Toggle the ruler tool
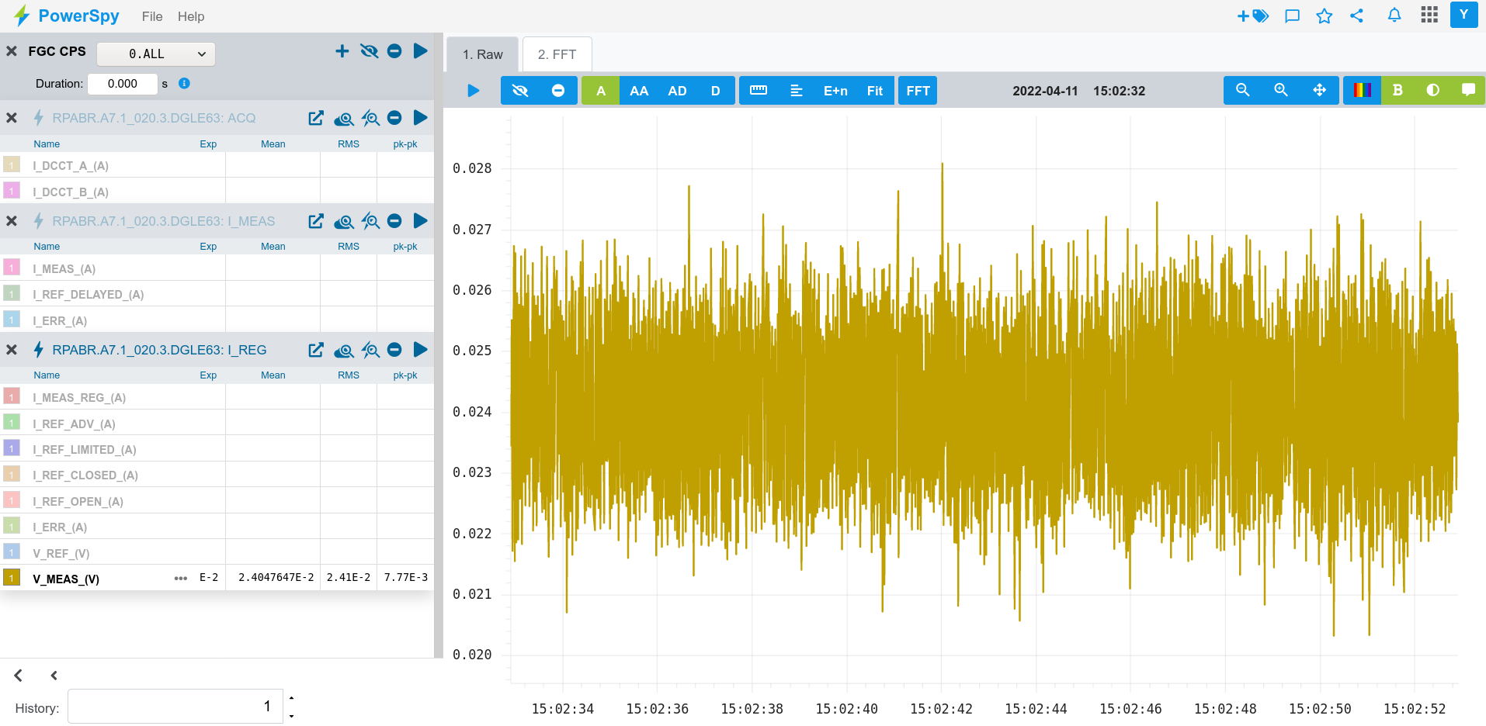 pos(759,91)
